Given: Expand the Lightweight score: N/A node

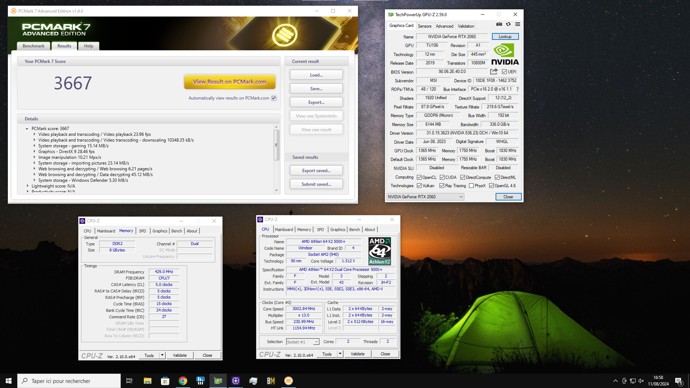Looking at the screenshot, I should (x=28, y=186).
